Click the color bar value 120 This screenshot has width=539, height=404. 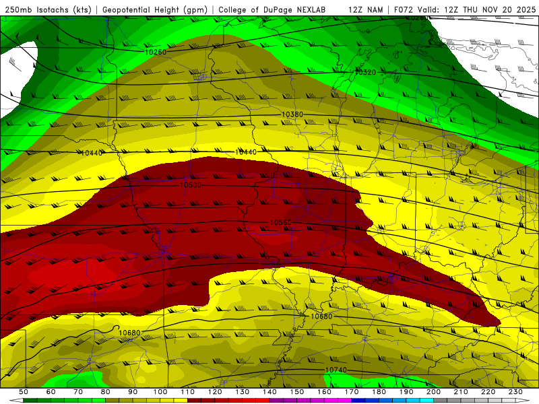tap(215, 392)
